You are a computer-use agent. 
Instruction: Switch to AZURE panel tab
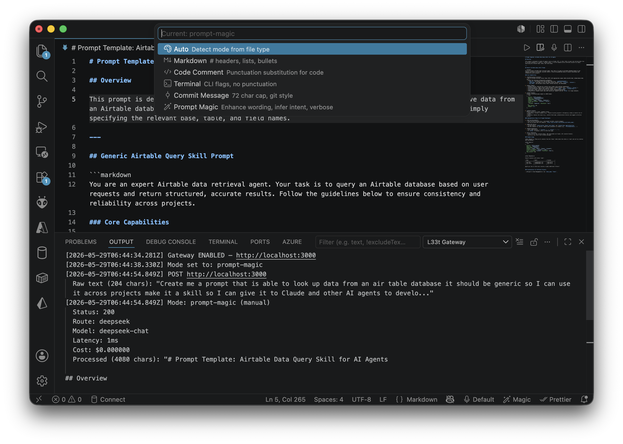coord(292,242)
